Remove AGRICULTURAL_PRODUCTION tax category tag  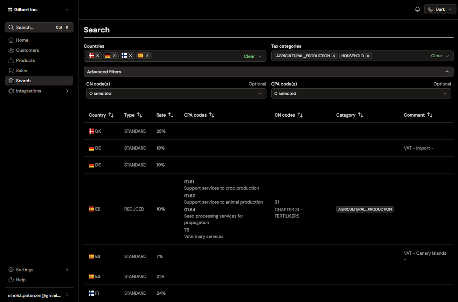point(334,56)
